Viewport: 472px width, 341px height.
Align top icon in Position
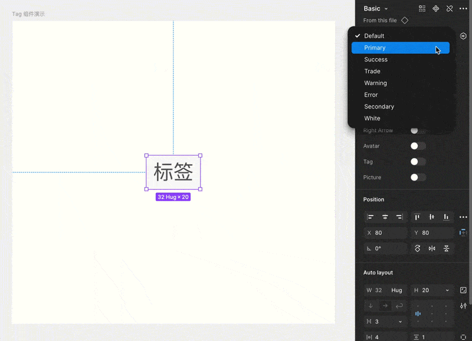point(417,217)
